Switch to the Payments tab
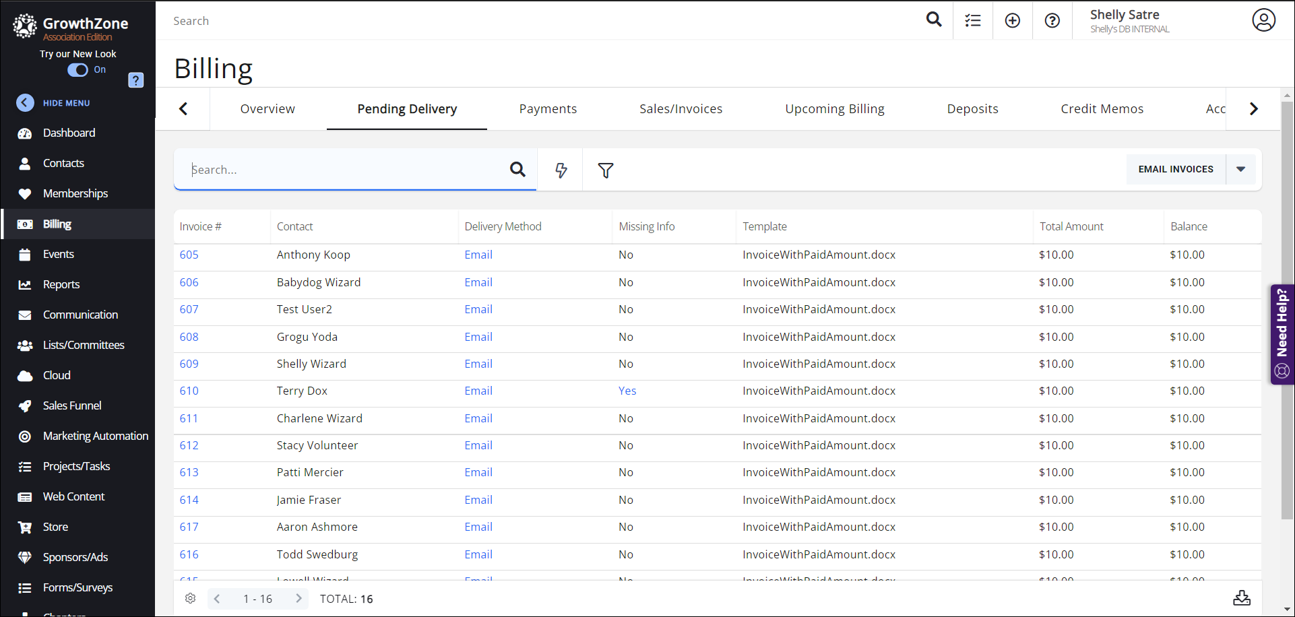 tap(548, 109)
